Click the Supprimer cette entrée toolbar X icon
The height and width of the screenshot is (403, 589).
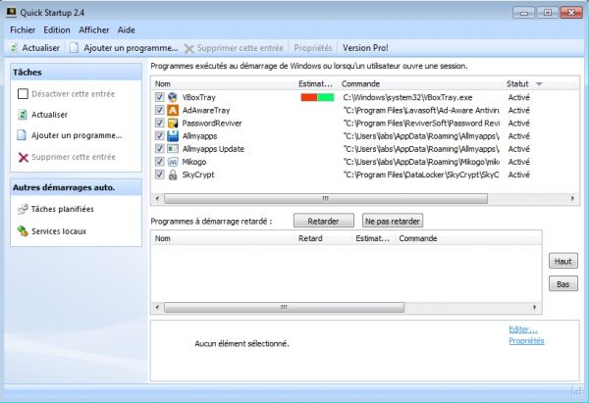tap(188, 48)
